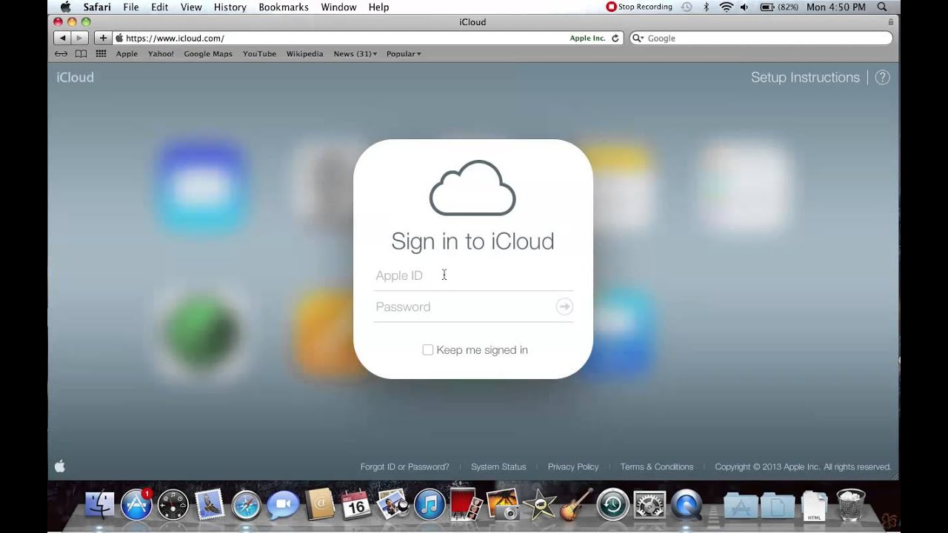
Task: Open Time Machine menu bar icon
Action: pyautogui.click(x=687, y=7)
